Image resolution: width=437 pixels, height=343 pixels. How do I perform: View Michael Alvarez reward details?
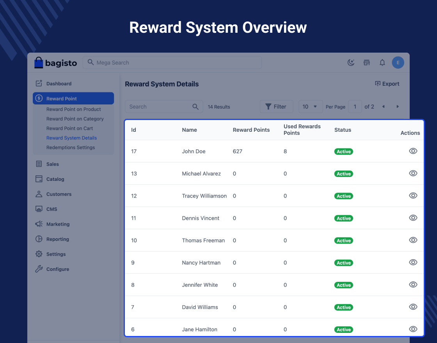pyautogui.click(x=413, y=173)
